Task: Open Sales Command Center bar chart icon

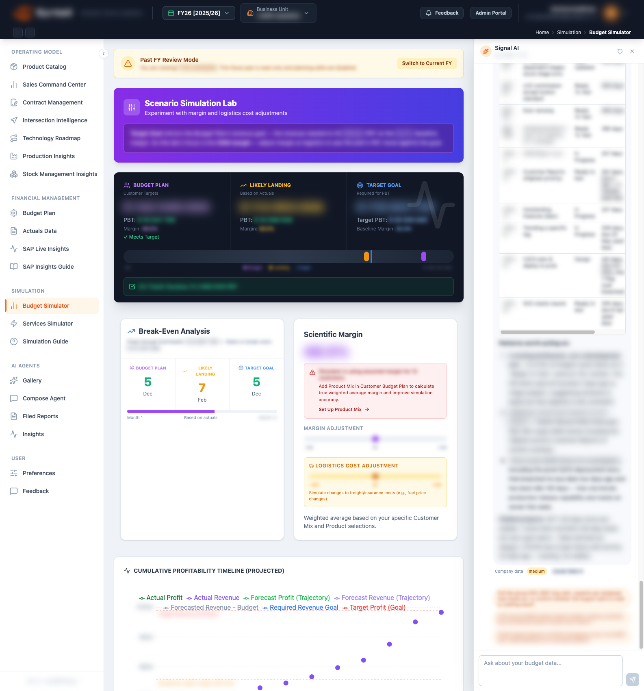Action: point(14,85)
